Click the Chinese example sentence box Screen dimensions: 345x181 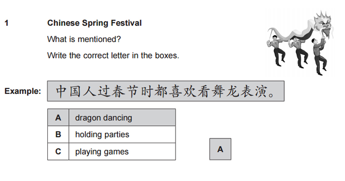click(x=166, y=91)
